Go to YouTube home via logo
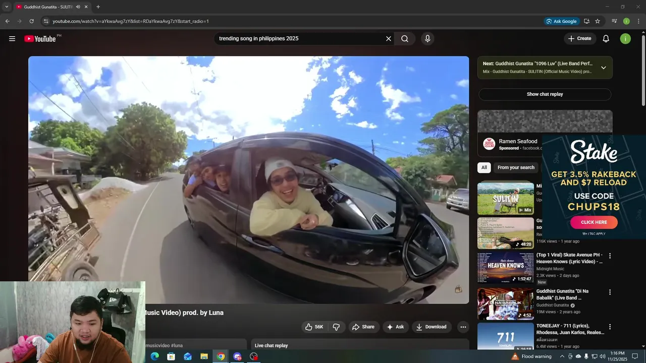 pyautogui.click(x=40, y=39)
